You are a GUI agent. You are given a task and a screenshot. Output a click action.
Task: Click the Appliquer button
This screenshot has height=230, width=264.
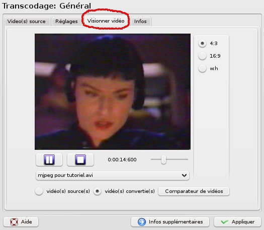pos(237,222)
